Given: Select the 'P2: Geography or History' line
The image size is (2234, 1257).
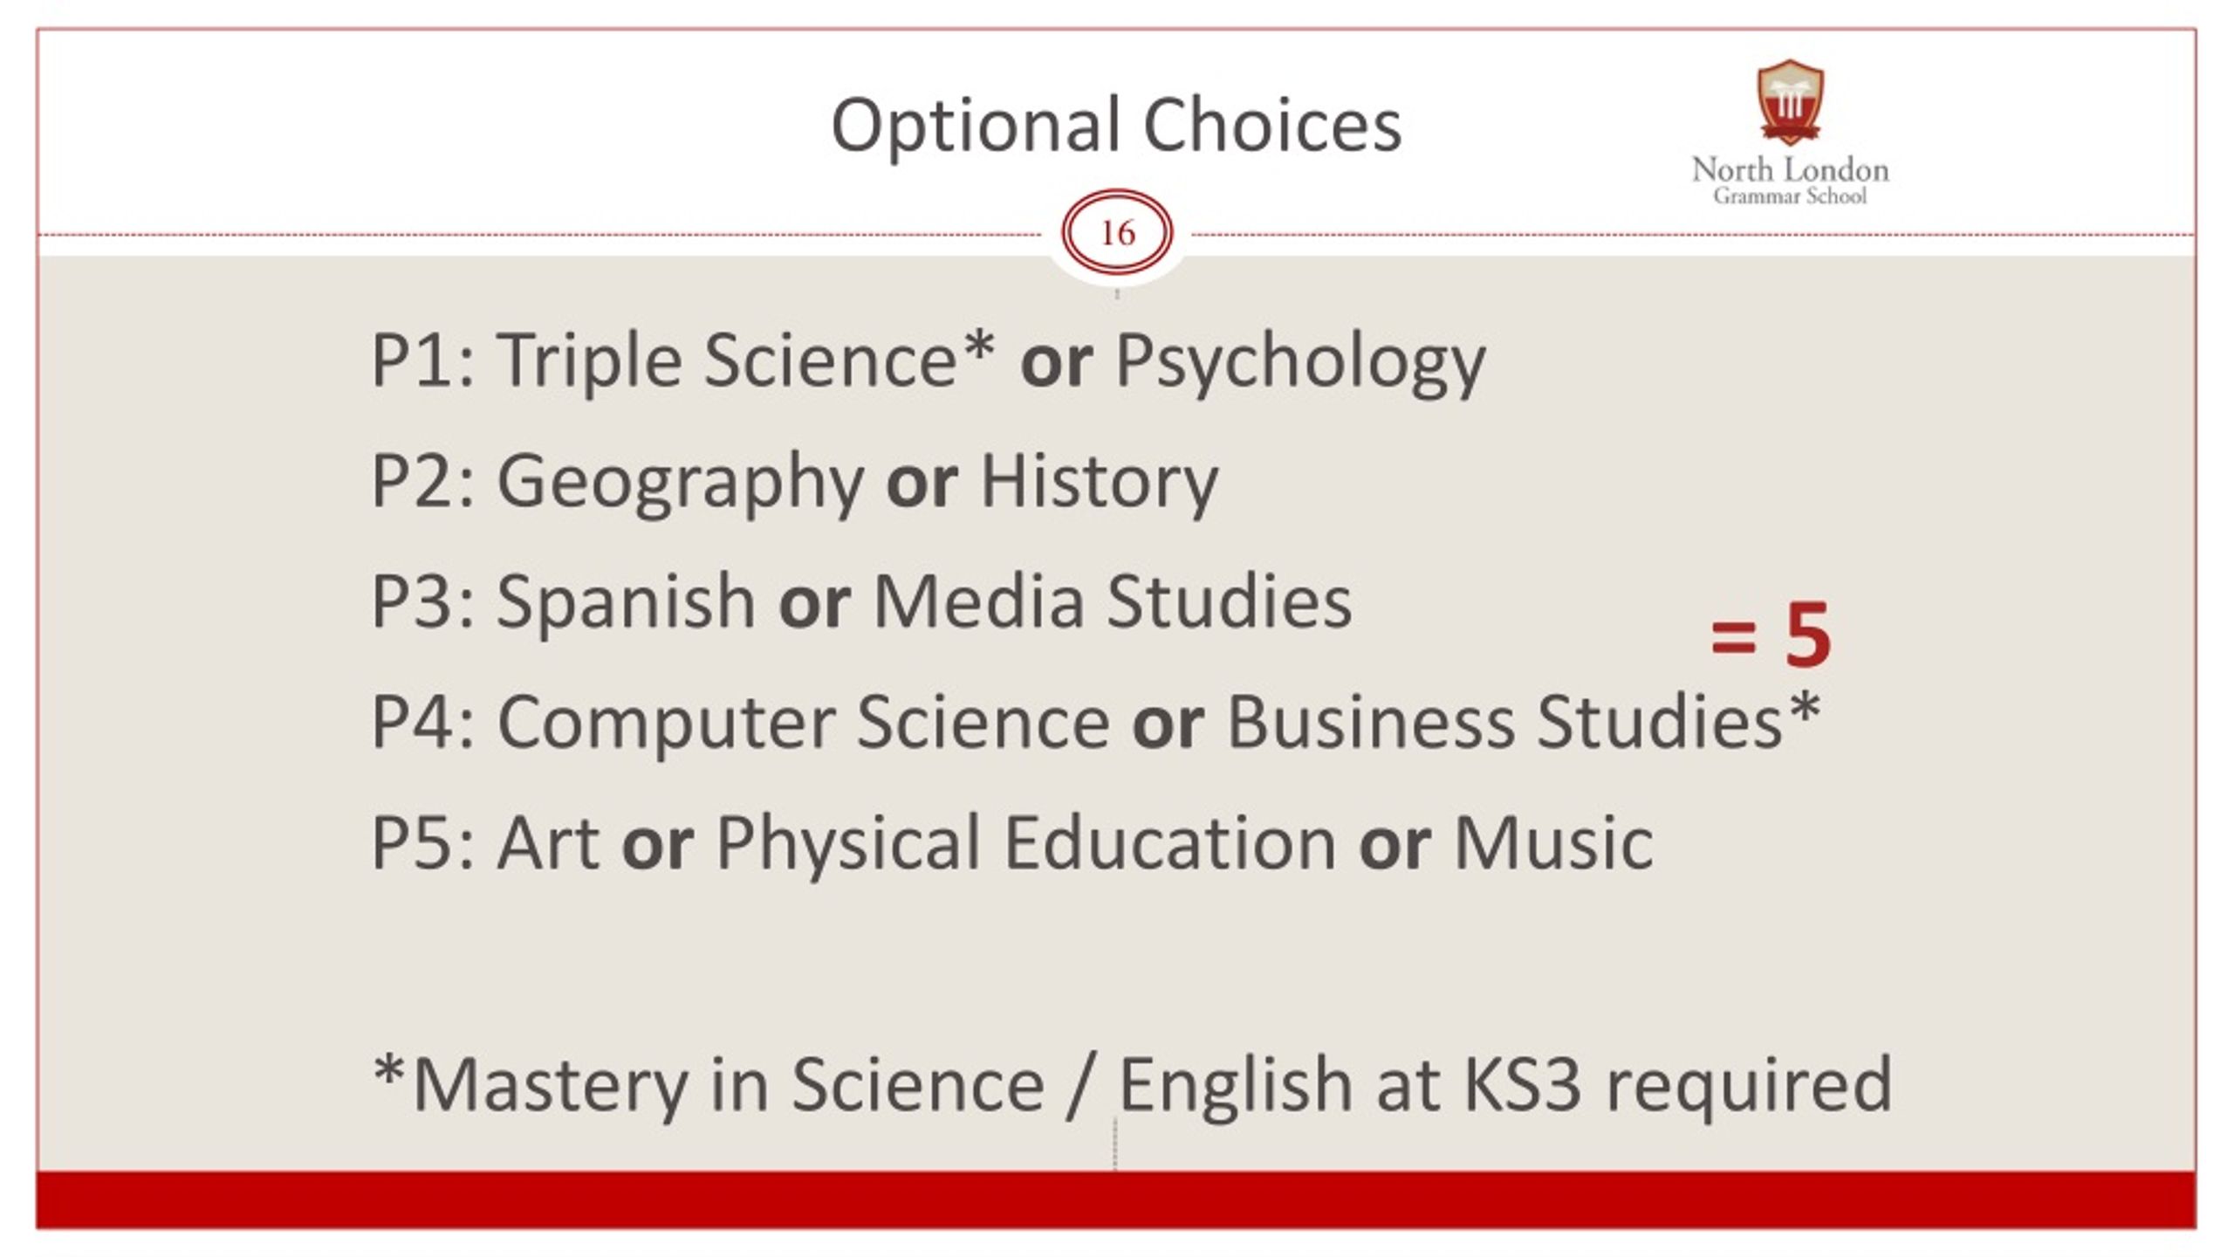Looking at the screenshot, I should [x=795, y=483].
